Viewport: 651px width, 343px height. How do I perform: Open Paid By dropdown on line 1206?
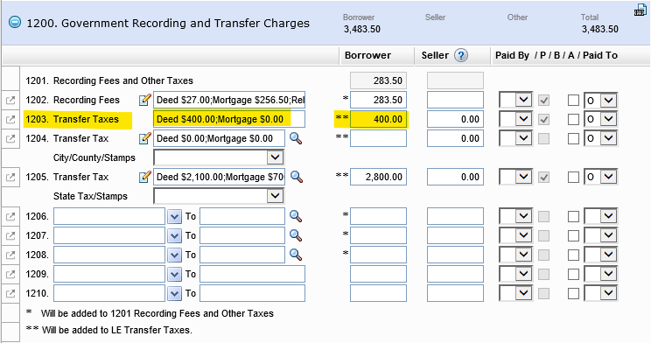coord(515,216)
